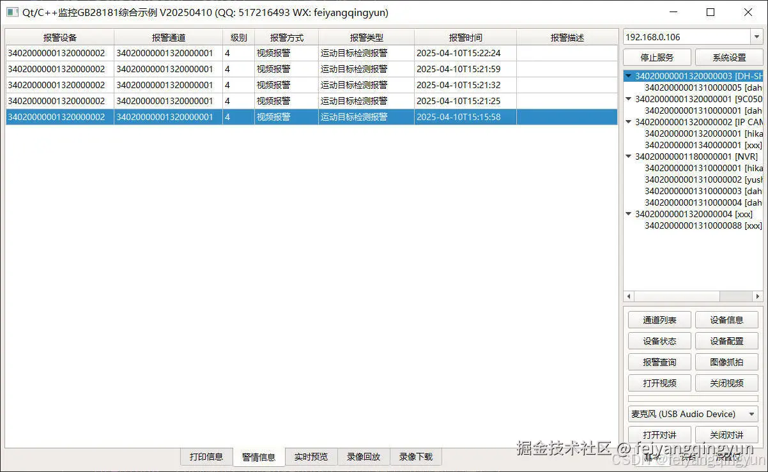Collapse the 34020000001320000003 [DH-SH device node
768x472 pixels.
(x=629, y=76)
